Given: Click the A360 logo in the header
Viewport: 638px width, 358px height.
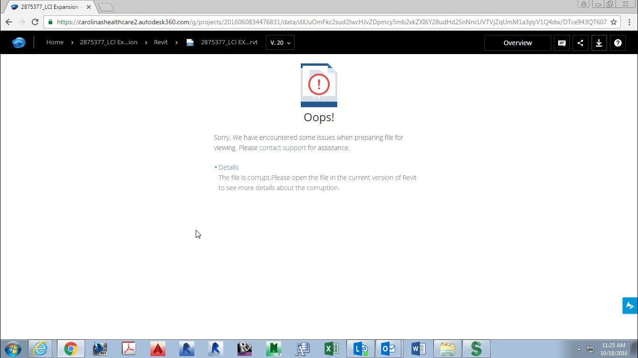Looking at the screenshot, I should pyautogui.click(x=19, y=42).
